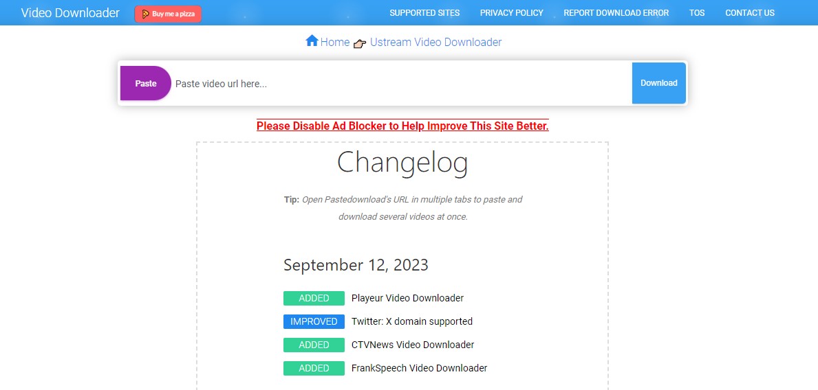Click the blue Download button

(x=658, y=83)
